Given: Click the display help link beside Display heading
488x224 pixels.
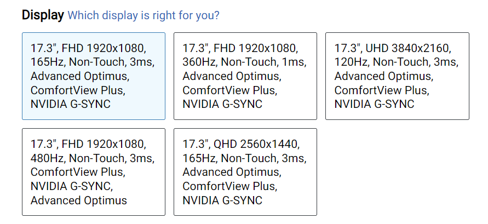Looking at the screenshot, I should click(x=143, y=15).
